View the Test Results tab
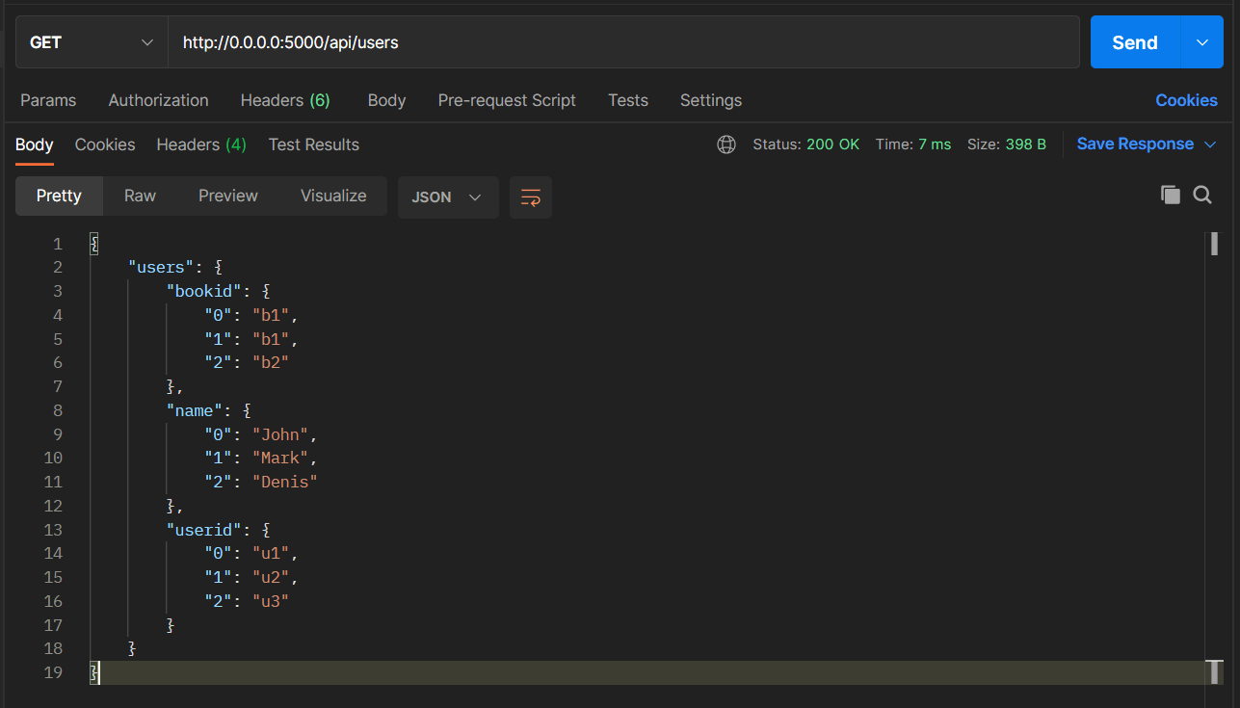 (x=313, y=144)
